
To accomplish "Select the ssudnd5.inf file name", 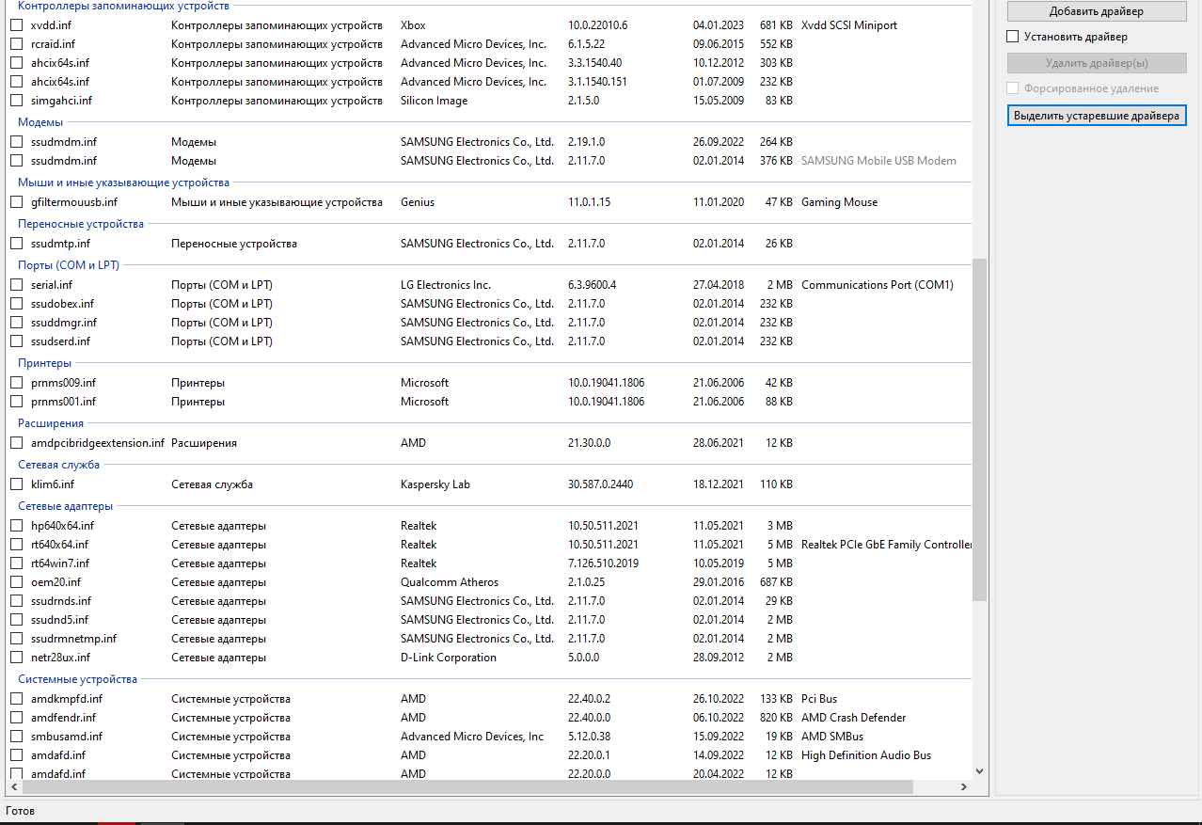I will (59, 620).
